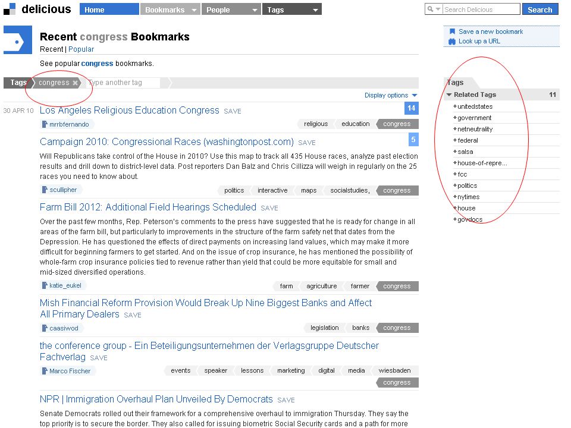The width and height of the screenshot is (571, 428).
Task: Save the NPR Immigration Overhaul bookmark
Action: click(x=286, y=400)
